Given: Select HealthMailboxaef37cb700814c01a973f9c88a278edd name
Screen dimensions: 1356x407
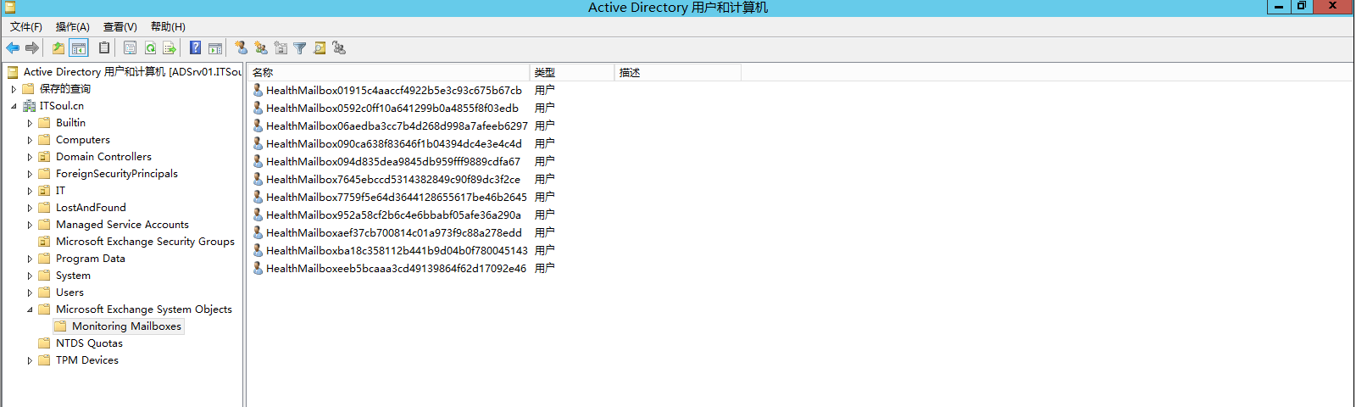Looking at the screenshot, I should 394,232.
